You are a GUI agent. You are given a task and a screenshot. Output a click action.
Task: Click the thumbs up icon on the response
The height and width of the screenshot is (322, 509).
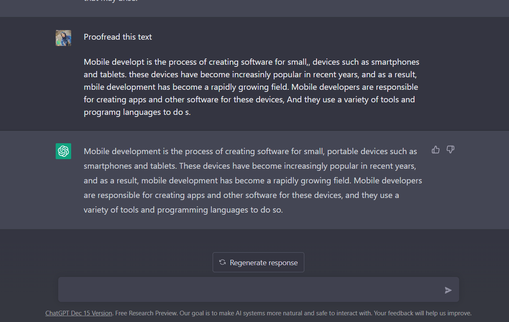coord(436,150)
